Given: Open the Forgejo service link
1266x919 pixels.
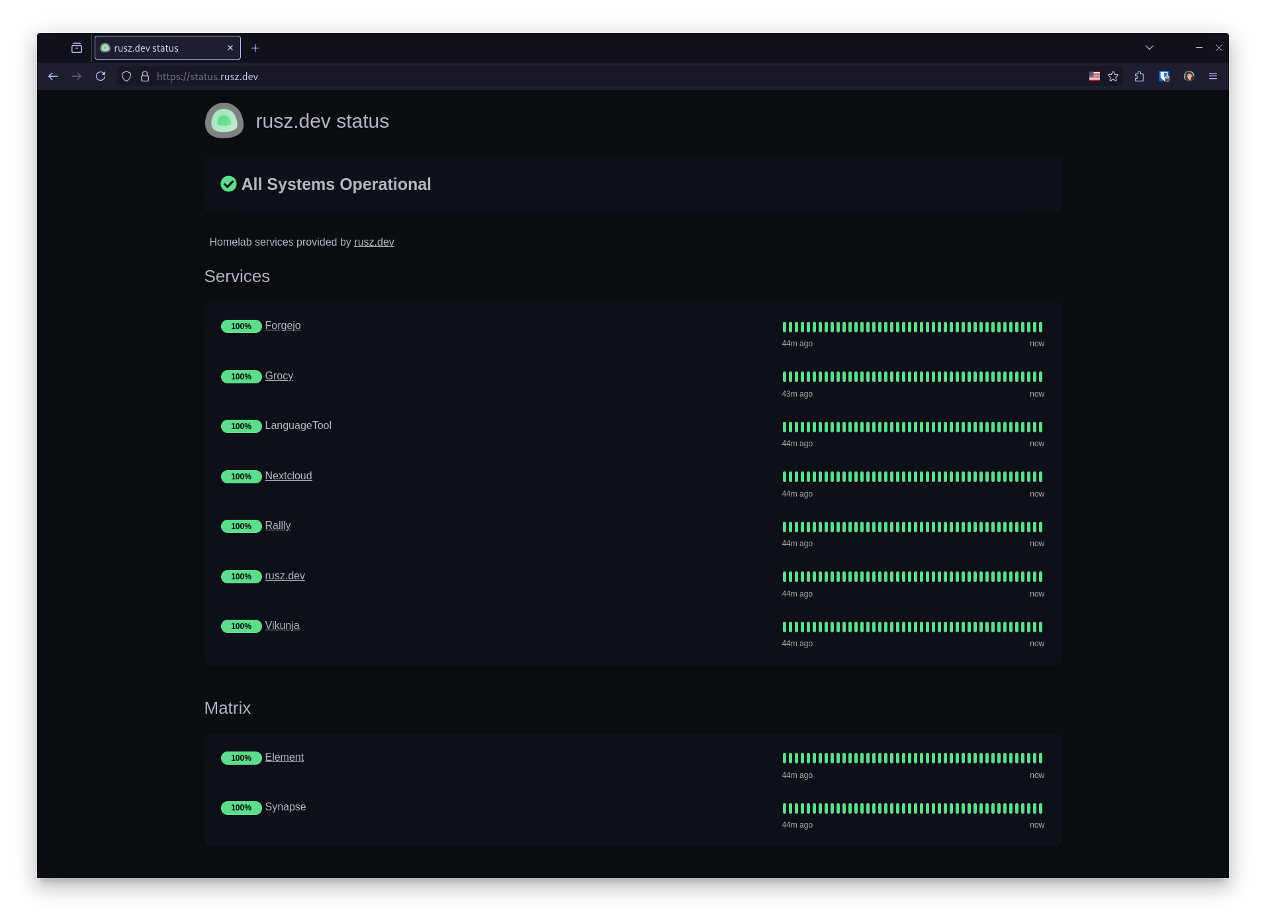Looking at the screenshot, I should coord(283,326).
